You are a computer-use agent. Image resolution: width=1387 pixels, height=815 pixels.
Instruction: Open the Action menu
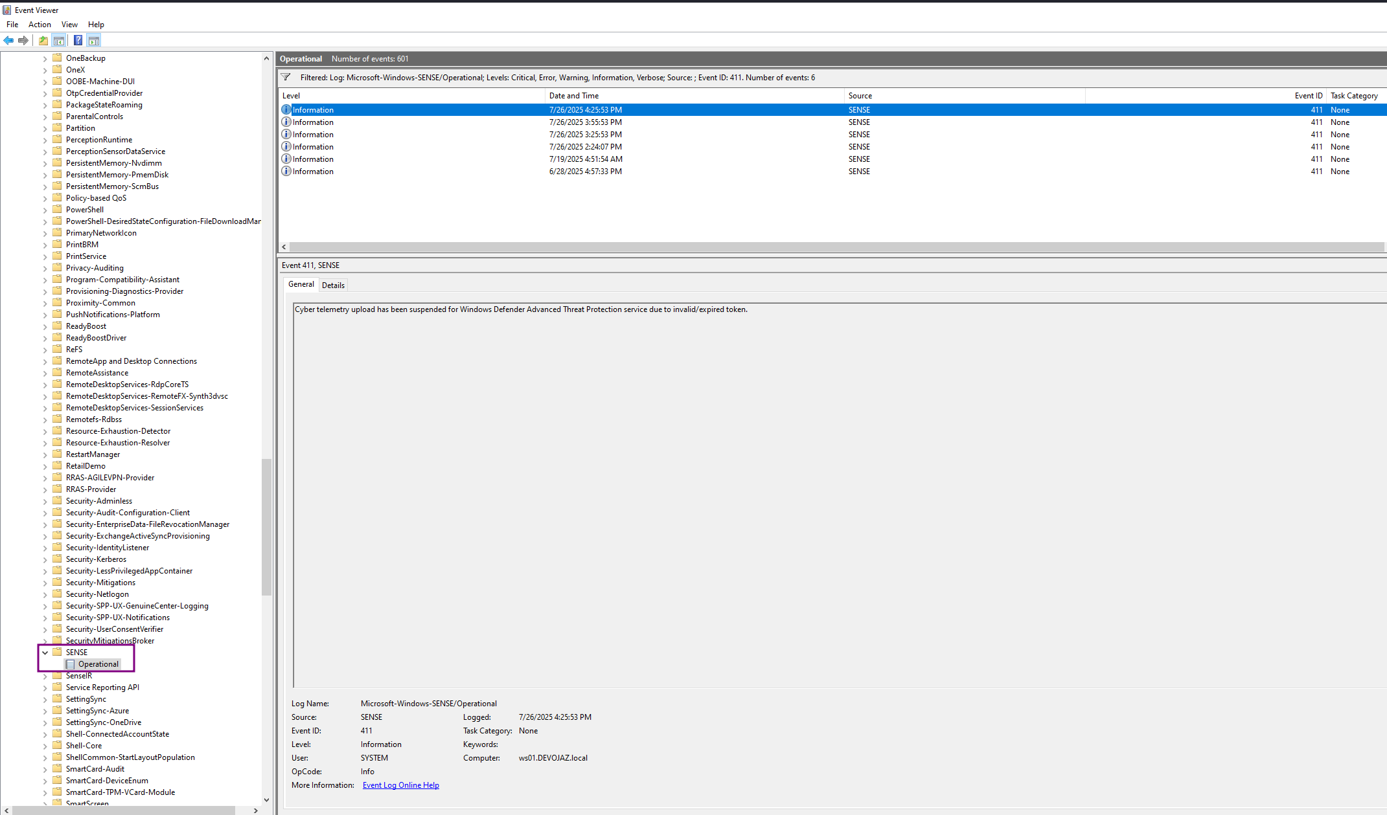click(40, 24)
